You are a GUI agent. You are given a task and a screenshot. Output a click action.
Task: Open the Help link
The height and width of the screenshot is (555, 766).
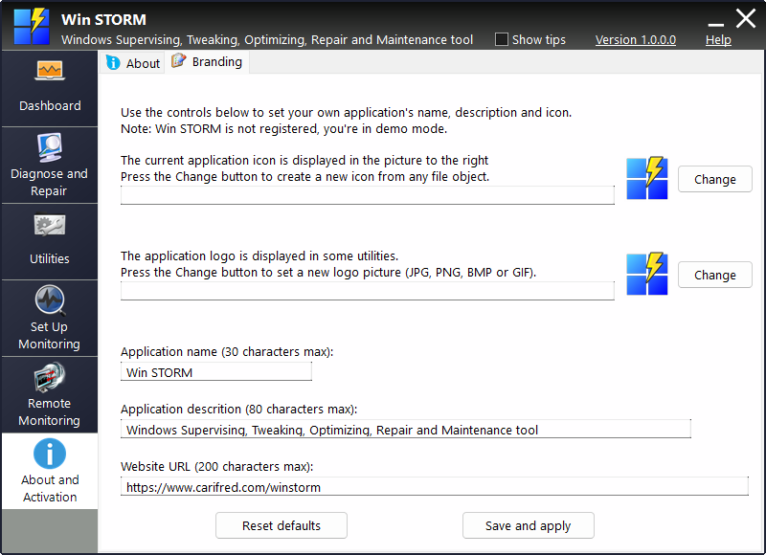tap(718, 39)
